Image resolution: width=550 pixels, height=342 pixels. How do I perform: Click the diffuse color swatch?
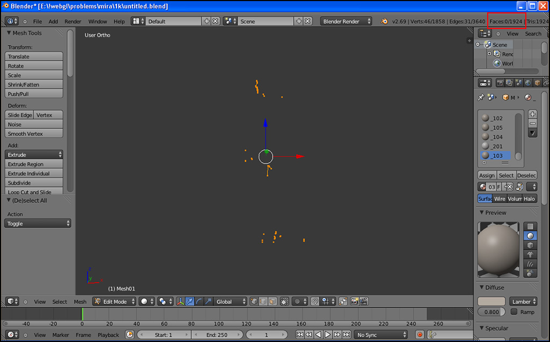coord(491,301)
